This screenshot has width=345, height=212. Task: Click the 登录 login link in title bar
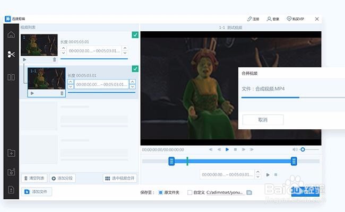273,19
